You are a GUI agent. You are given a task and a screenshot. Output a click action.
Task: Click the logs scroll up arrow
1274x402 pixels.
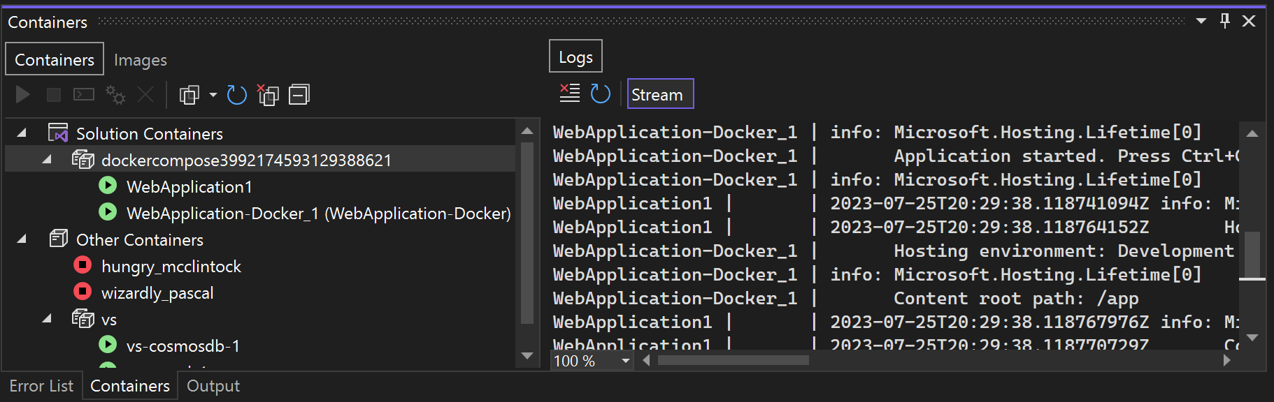coord(1252,133)
